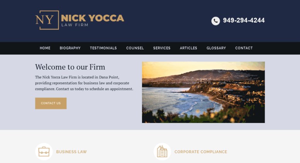The height and width of the screenshot is (163, 300).
Task: Click the building Corporate Compliance icon
Action: pyautogui.click(x=162, y=151)
